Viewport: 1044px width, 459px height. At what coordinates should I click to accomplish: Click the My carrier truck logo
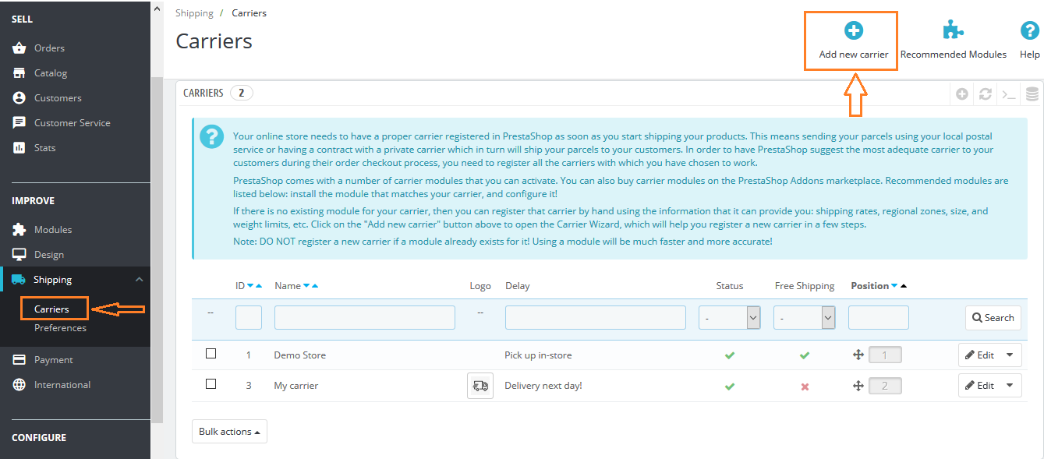point(480,386)
